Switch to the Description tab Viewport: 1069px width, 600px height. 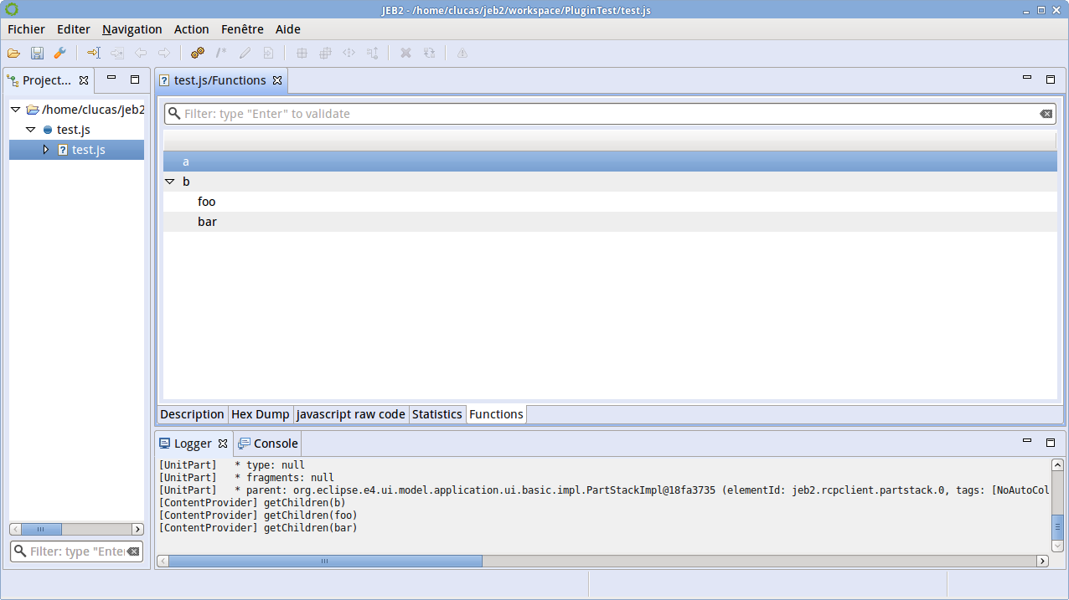pos(192,414)
